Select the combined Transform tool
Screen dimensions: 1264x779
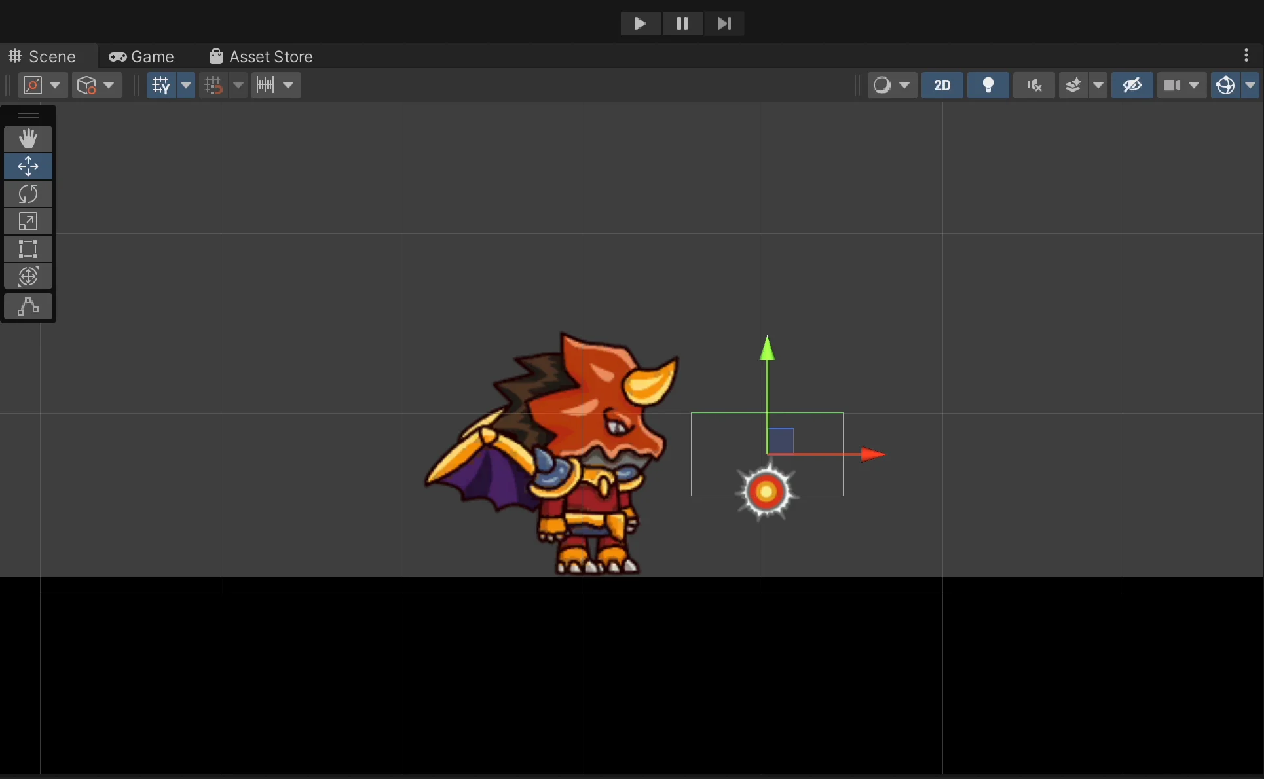29,276
